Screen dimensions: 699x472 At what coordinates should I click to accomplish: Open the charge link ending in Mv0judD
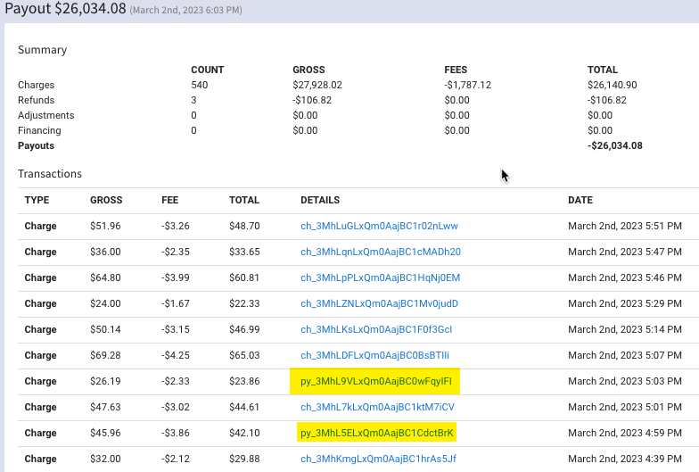click(x=379, y=304)
